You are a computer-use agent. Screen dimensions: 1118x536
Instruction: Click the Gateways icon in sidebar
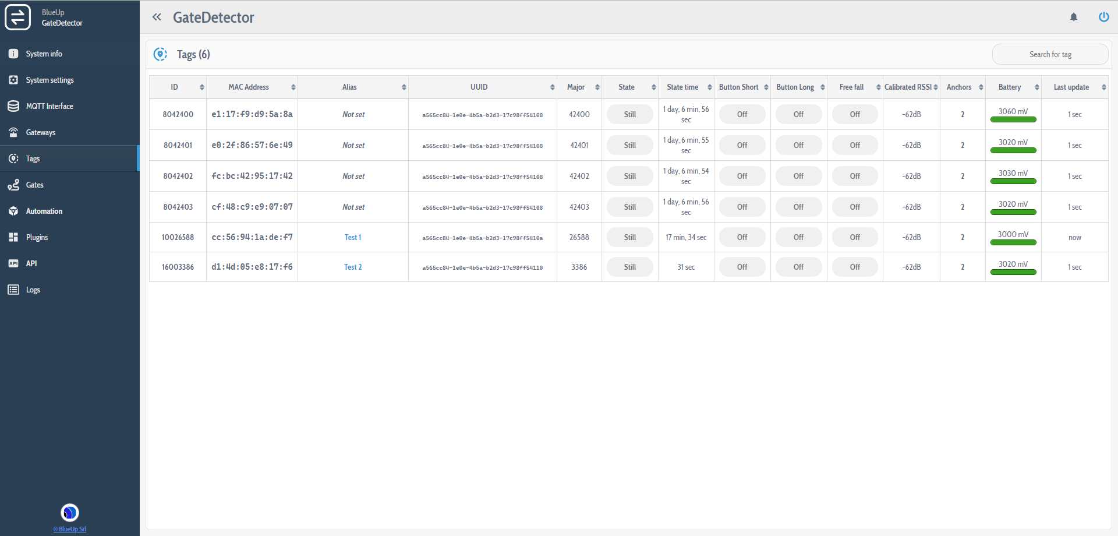click(x=13, y=132)
